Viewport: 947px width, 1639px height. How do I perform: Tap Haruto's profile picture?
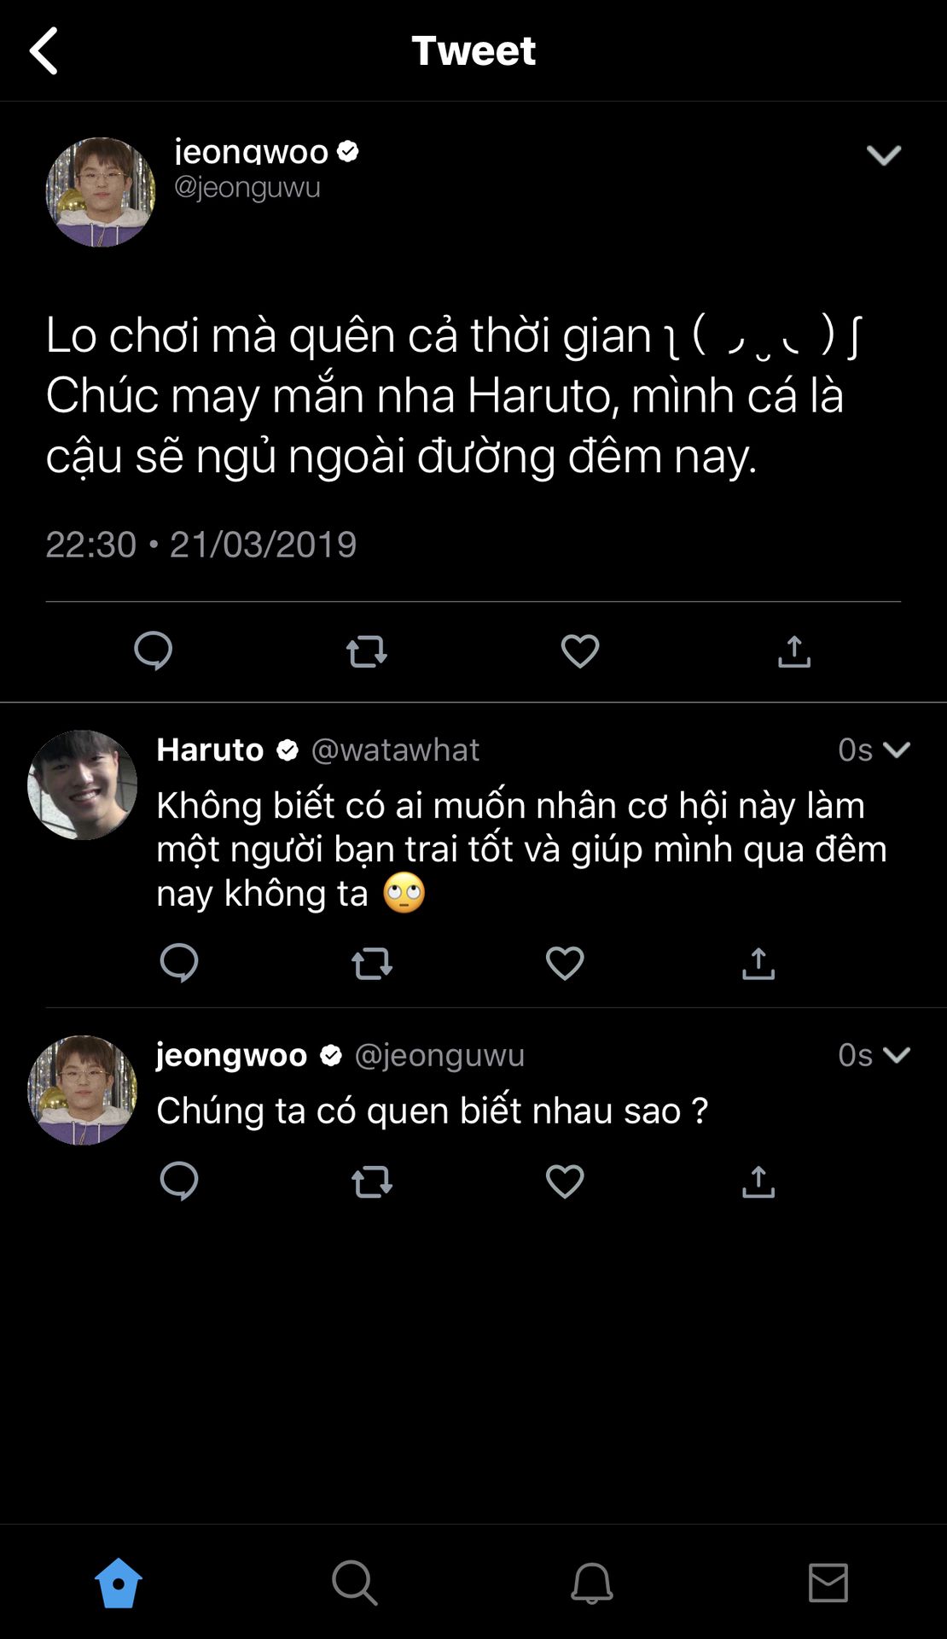pyautogui.click(x=83, y=785)
